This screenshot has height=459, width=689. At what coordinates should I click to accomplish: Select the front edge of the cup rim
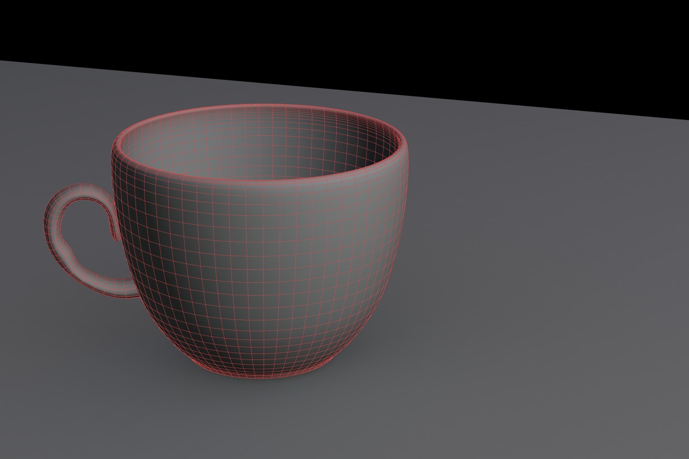tap(257, 177)
